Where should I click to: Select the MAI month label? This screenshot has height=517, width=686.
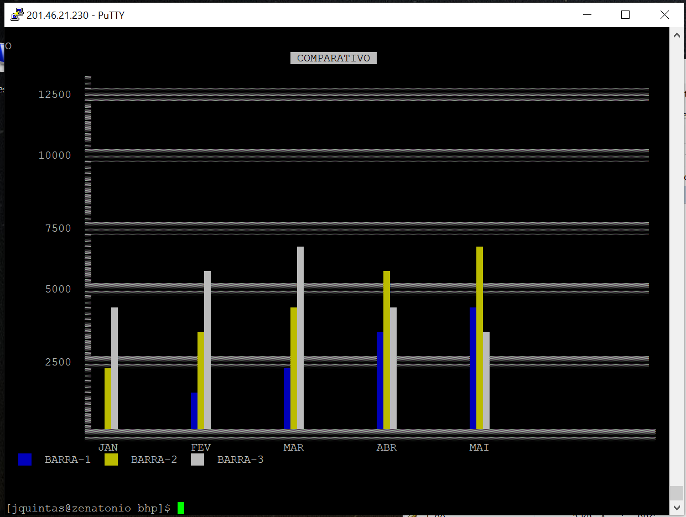click(479, 447)
